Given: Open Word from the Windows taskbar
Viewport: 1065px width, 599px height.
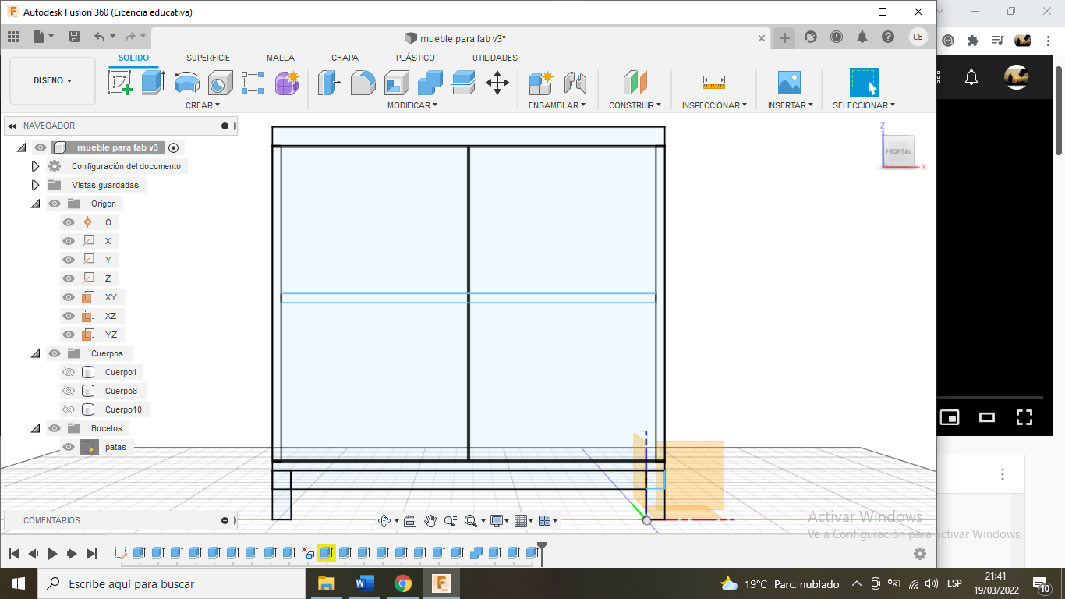Looking at the screenshot, I should [x=364, y=583].
